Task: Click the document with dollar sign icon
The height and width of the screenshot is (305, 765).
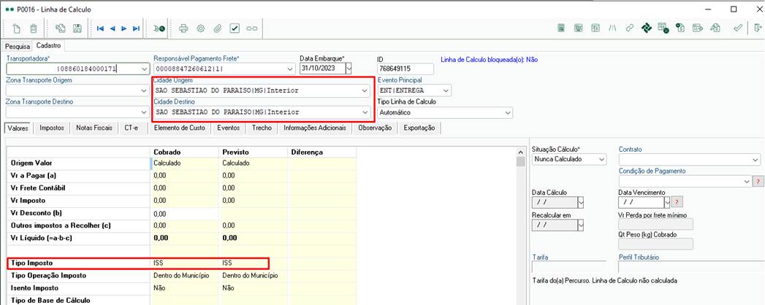Action: point(680,28)
